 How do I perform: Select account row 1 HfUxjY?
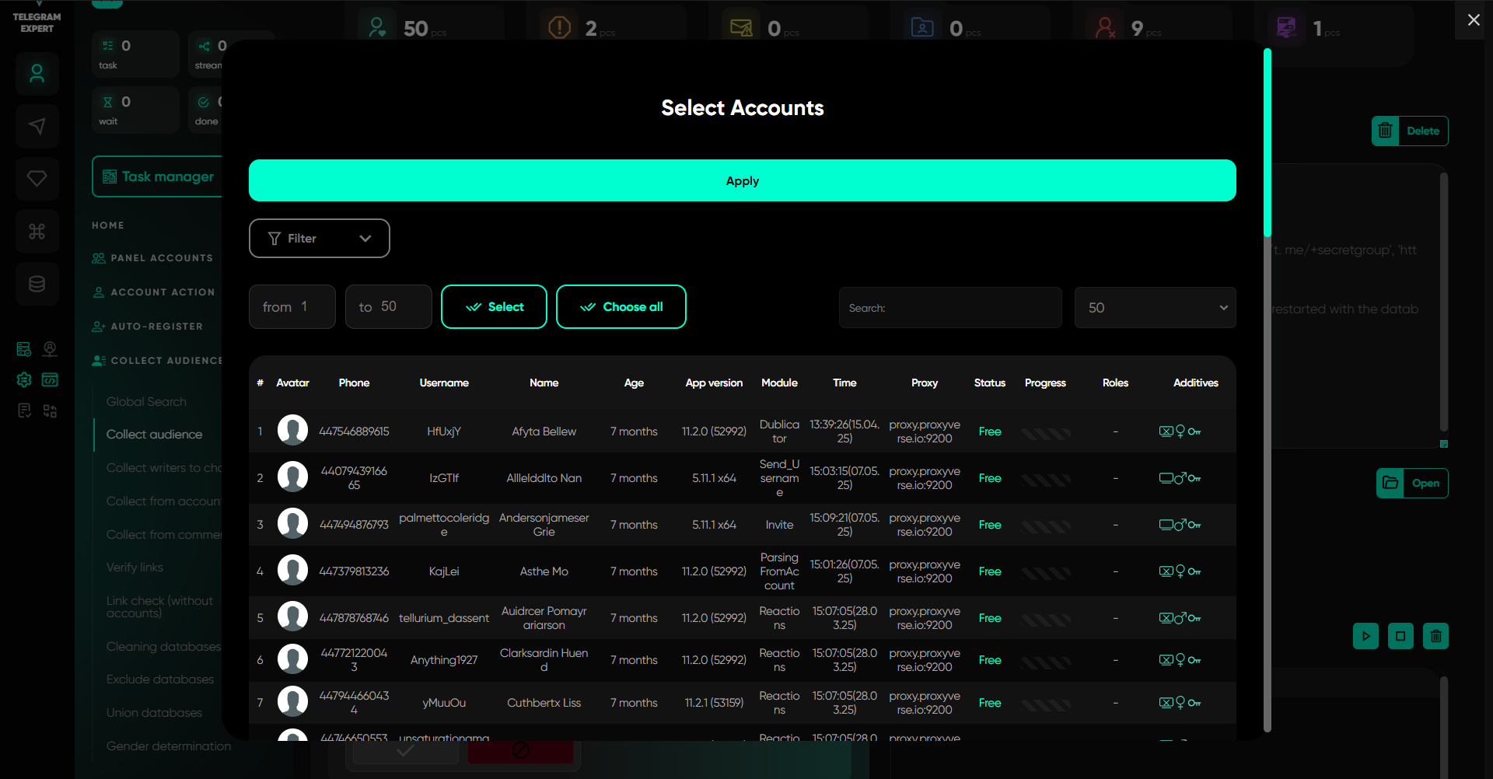tap(444, 431)
